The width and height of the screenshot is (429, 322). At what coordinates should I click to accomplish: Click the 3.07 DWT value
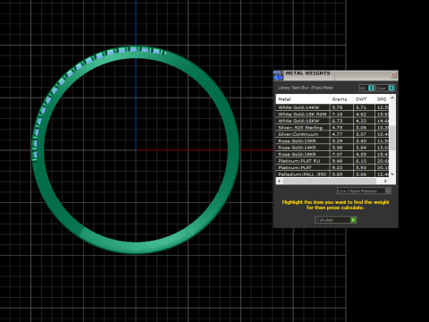(x=361, y=134)
